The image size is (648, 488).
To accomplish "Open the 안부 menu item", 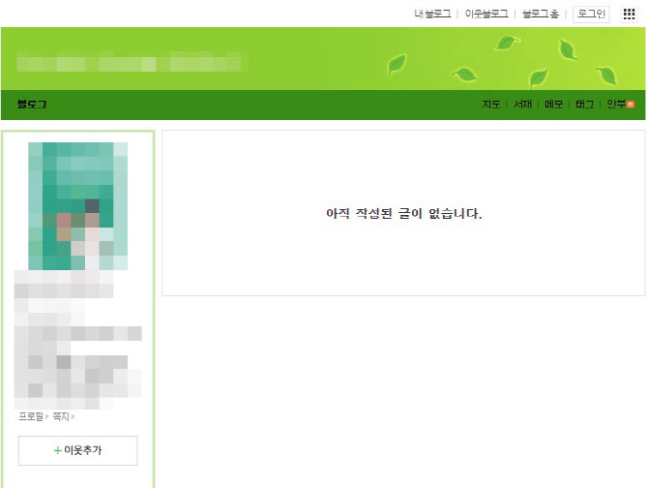I will [616, 105].
